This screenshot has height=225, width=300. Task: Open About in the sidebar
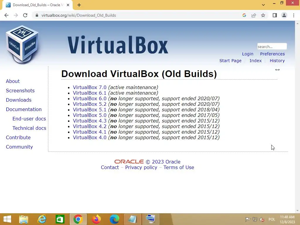point(13,81)
